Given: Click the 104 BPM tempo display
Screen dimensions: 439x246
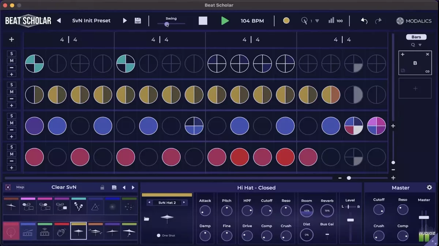Looking at the screenshot, I should point(252,21).
